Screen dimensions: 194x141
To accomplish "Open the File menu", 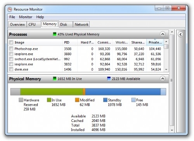I will point(12,17).
